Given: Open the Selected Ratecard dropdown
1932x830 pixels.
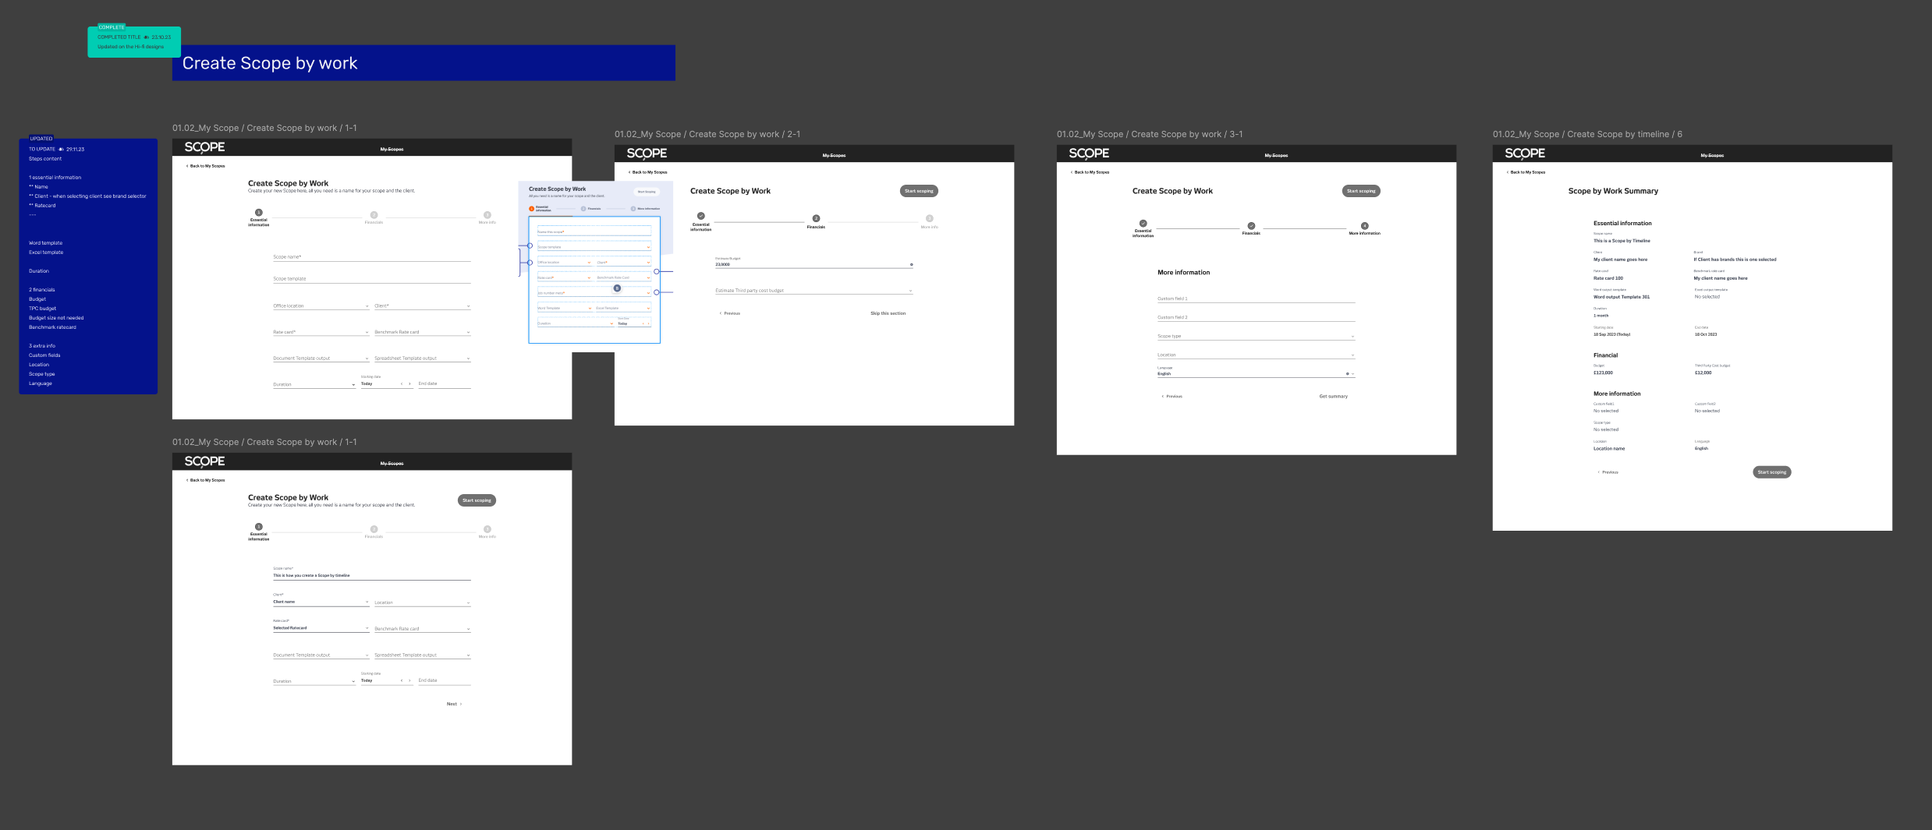Looking at the screenshot, I should 321,627.
